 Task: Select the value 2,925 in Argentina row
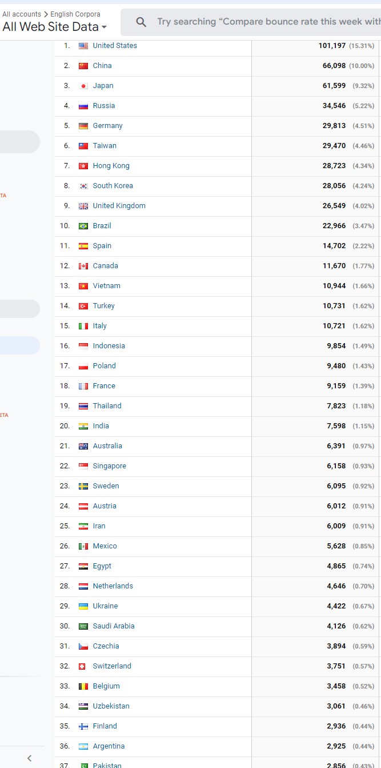pyautogui.click(x=336, y=746)
